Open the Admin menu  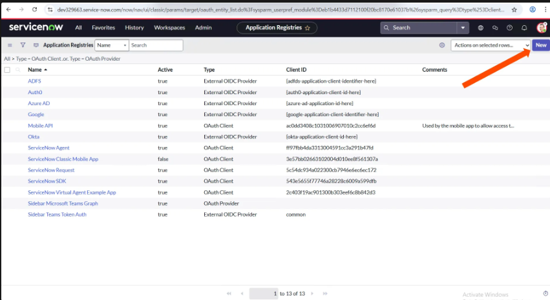pos(203,28)
